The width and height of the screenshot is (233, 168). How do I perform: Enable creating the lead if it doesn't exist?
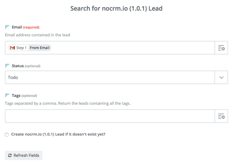click(x=7, y=134)
